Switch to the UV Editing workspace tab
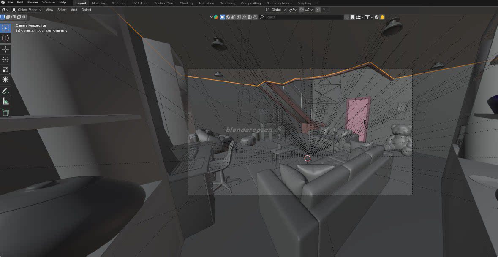 (x=140, y=3)
